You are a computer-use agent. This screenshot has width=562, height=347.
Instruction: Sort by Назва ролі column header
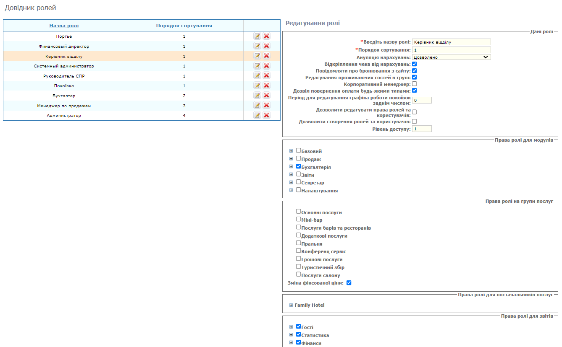[64, 26]
